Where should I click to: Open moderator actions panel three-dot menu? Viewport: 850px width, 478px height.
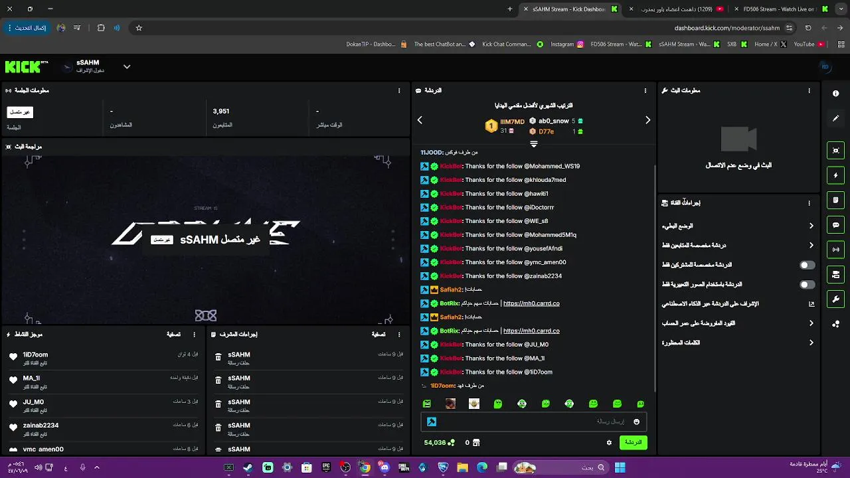click(x=399, y=335)
